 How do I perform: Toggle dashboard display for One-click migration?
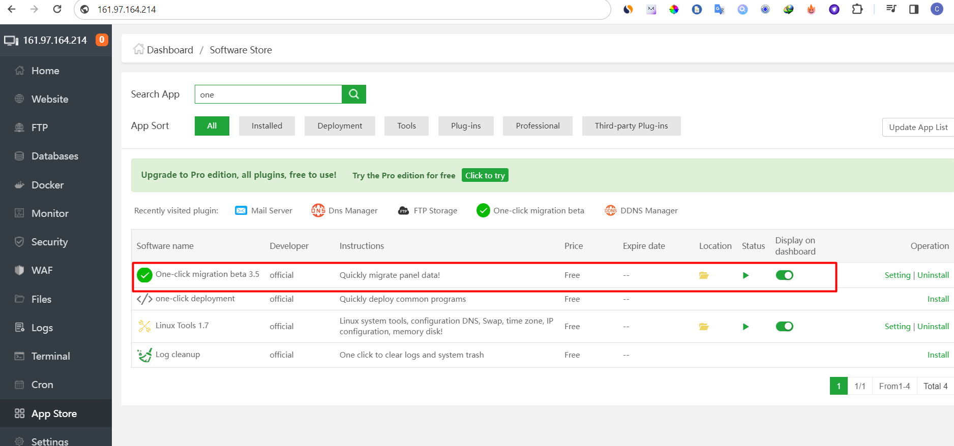coord(784,275)
